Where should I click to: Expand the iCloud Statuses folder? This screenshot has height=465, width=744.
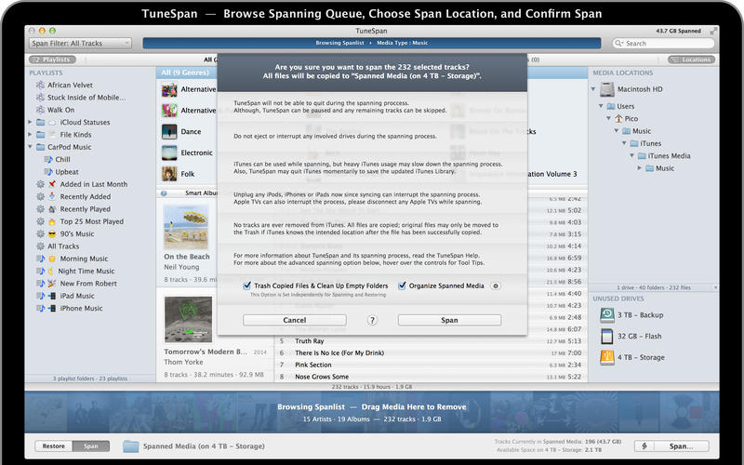30,123
